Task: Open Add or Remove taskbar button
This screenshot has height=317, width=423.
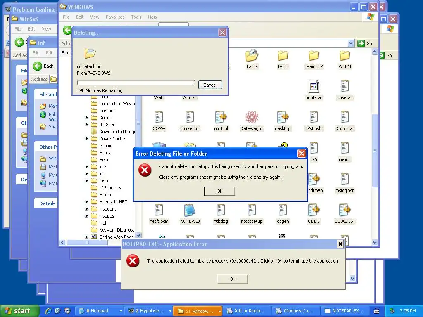Action: click(x=247, y=311)
